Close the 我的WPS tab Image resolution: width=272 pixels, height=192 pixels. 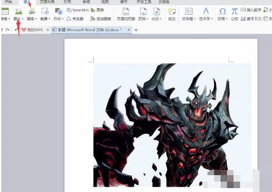pos(48,30)
